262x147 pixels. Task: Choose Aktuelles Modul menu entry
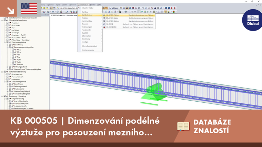(90, 8)
